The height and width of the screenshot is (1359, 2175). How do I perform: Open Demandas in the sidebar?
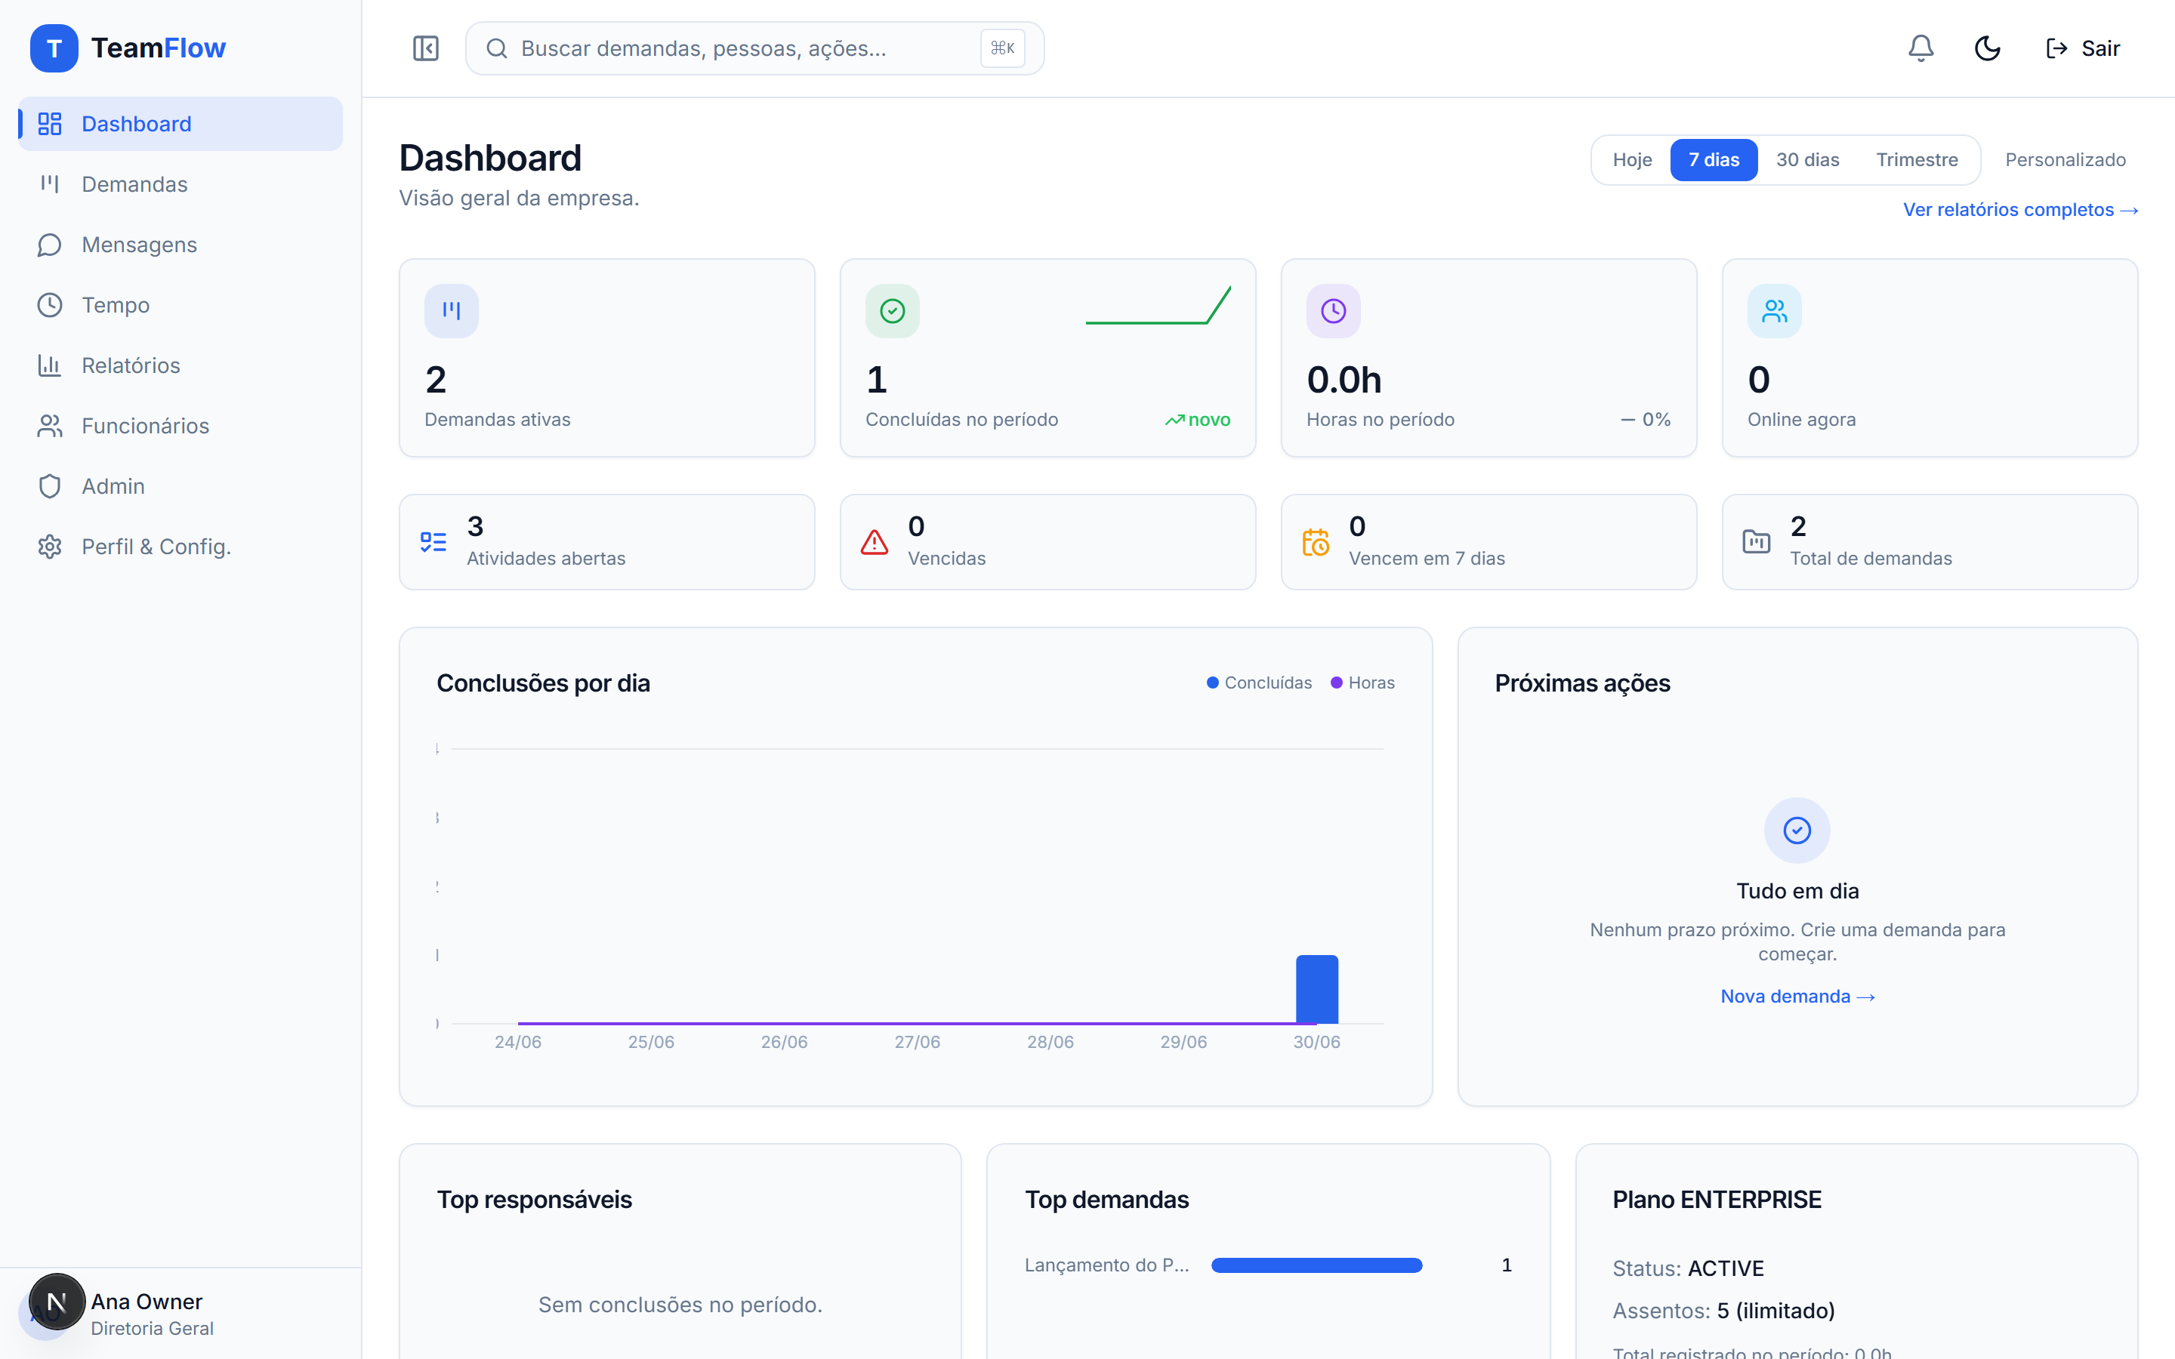coord(180,184)
